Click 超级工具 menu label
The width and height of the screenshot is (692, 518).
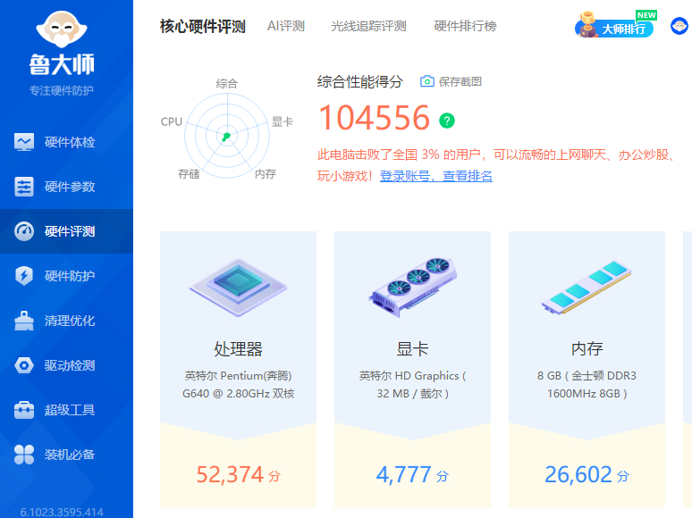click(70, 410)
